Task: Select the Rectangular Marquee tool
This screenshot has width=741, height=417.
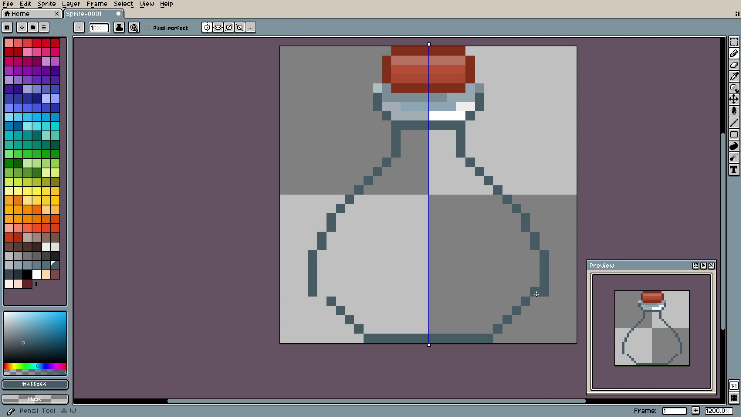Action: coord(734,42)
